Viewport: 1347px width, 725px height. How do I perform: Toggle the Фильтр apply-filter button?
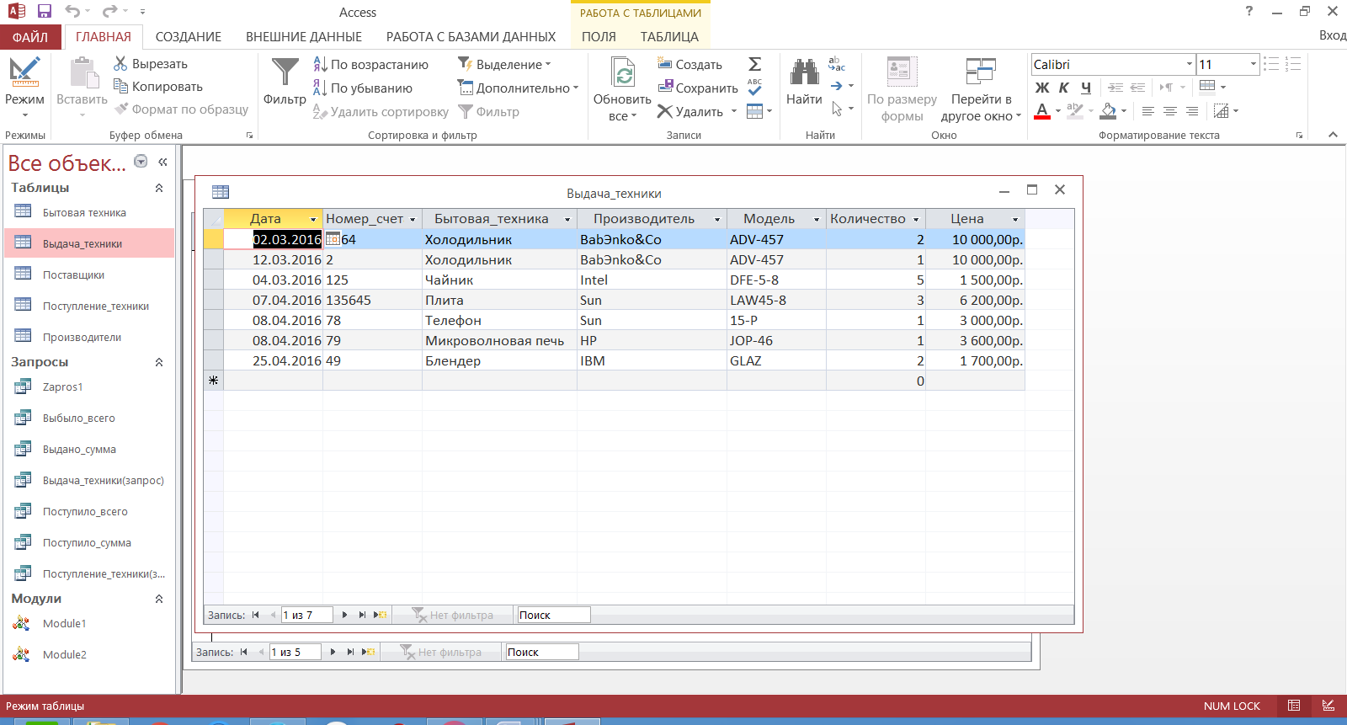[488, 111]
